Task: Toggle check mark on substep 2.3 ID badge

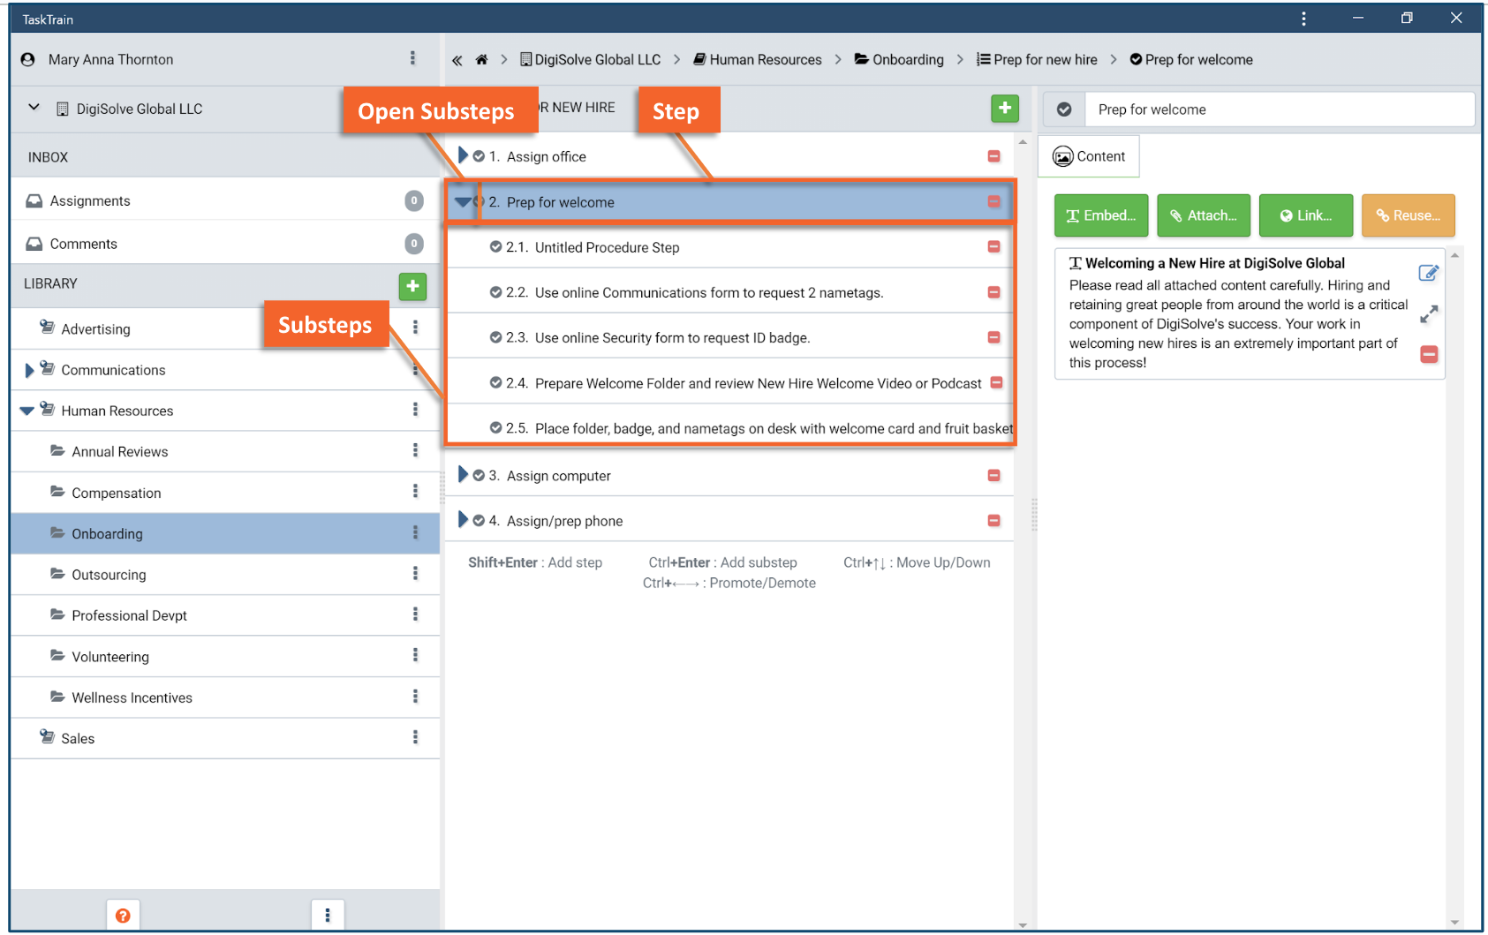Action: coord(495,337)
